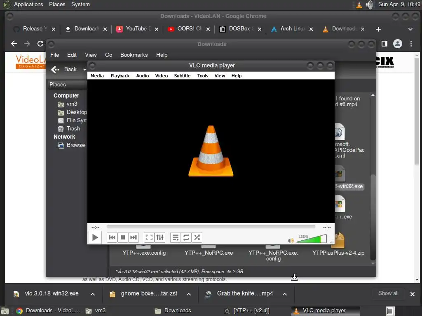Close the Release tab
The image size is (422, 316).
point(54,29)
